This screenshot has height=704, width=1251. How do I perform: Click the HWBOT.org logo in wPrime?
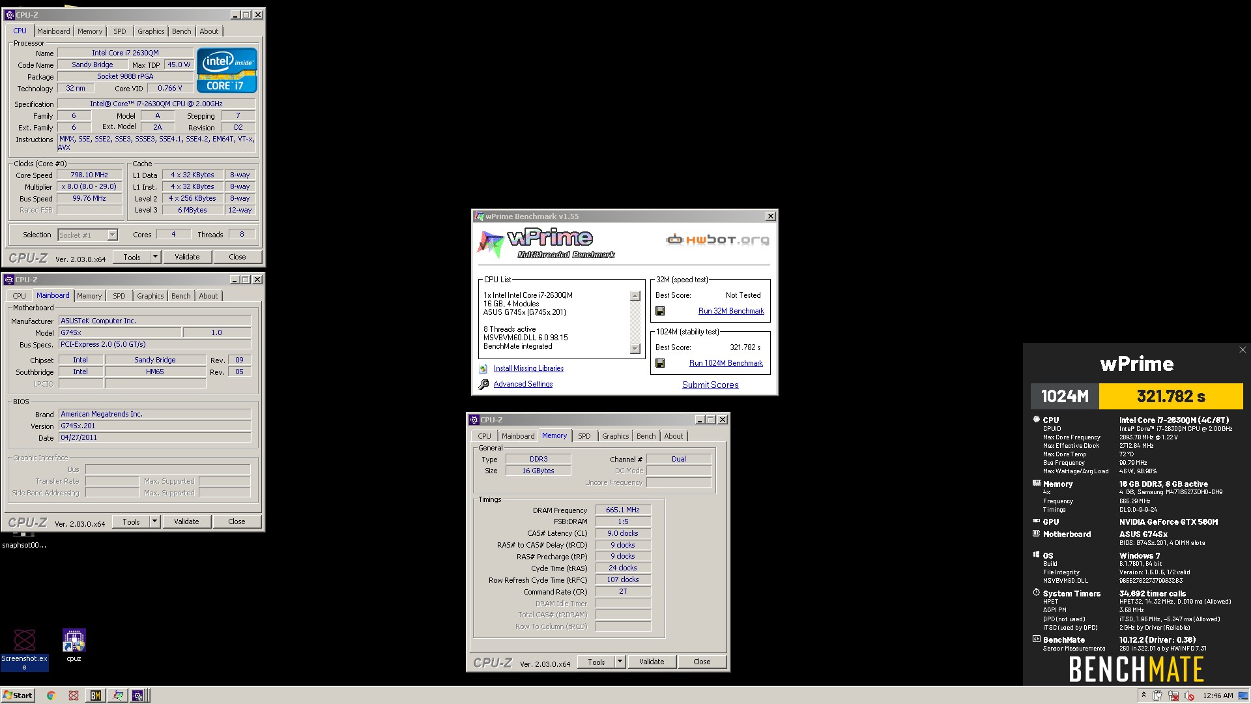[x=717, y=240]
